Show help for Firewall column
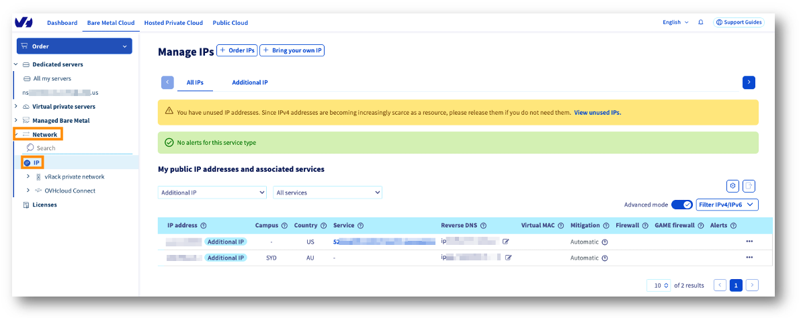The height and width of the screenshot is (318, 799). pos(644,225)
